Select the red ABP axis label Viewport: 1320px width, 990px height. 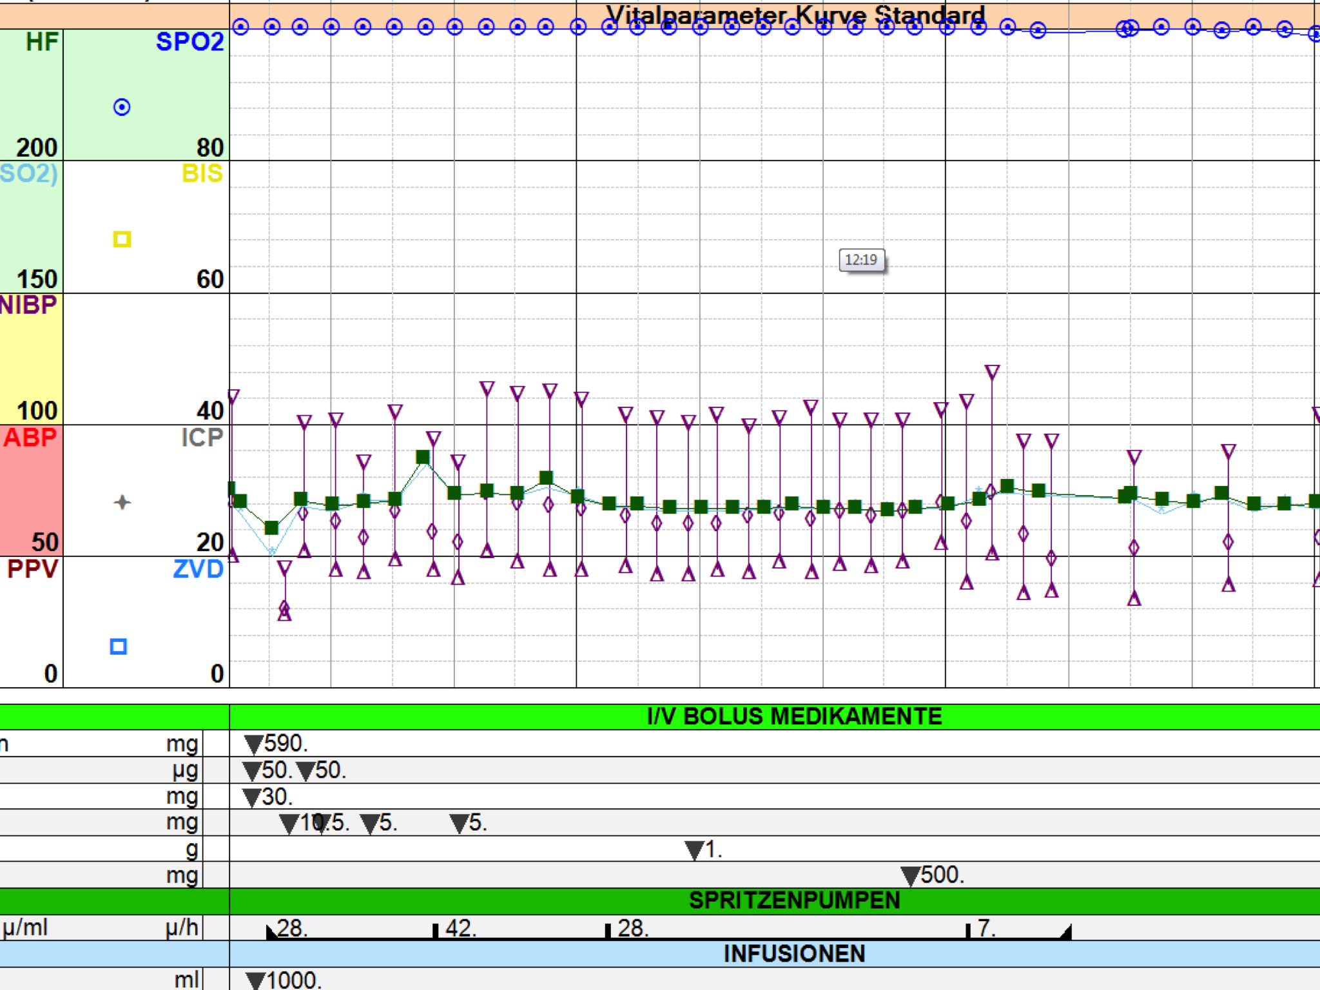(30, 438)
